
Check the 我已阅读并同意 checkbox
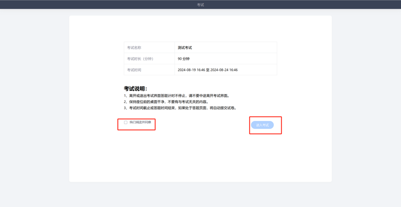point(126,122)
